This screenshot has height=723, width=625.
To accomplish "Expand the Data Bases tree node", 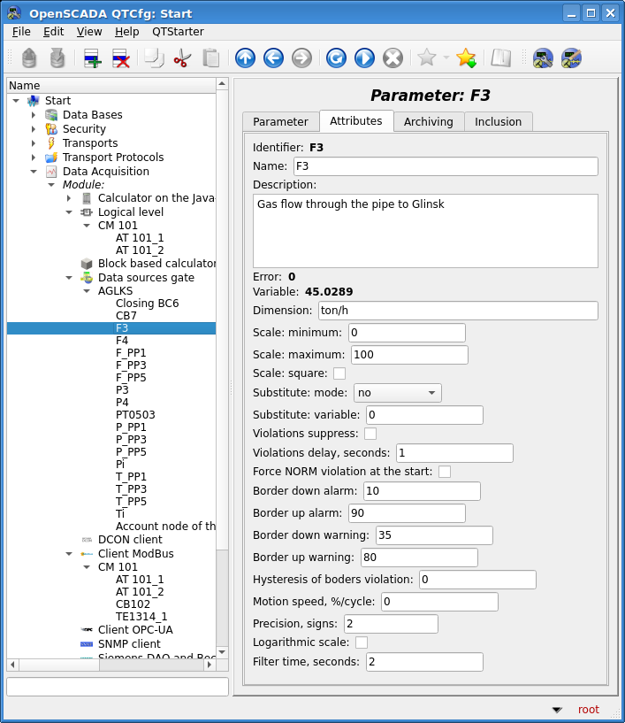I will pos(34,115).
